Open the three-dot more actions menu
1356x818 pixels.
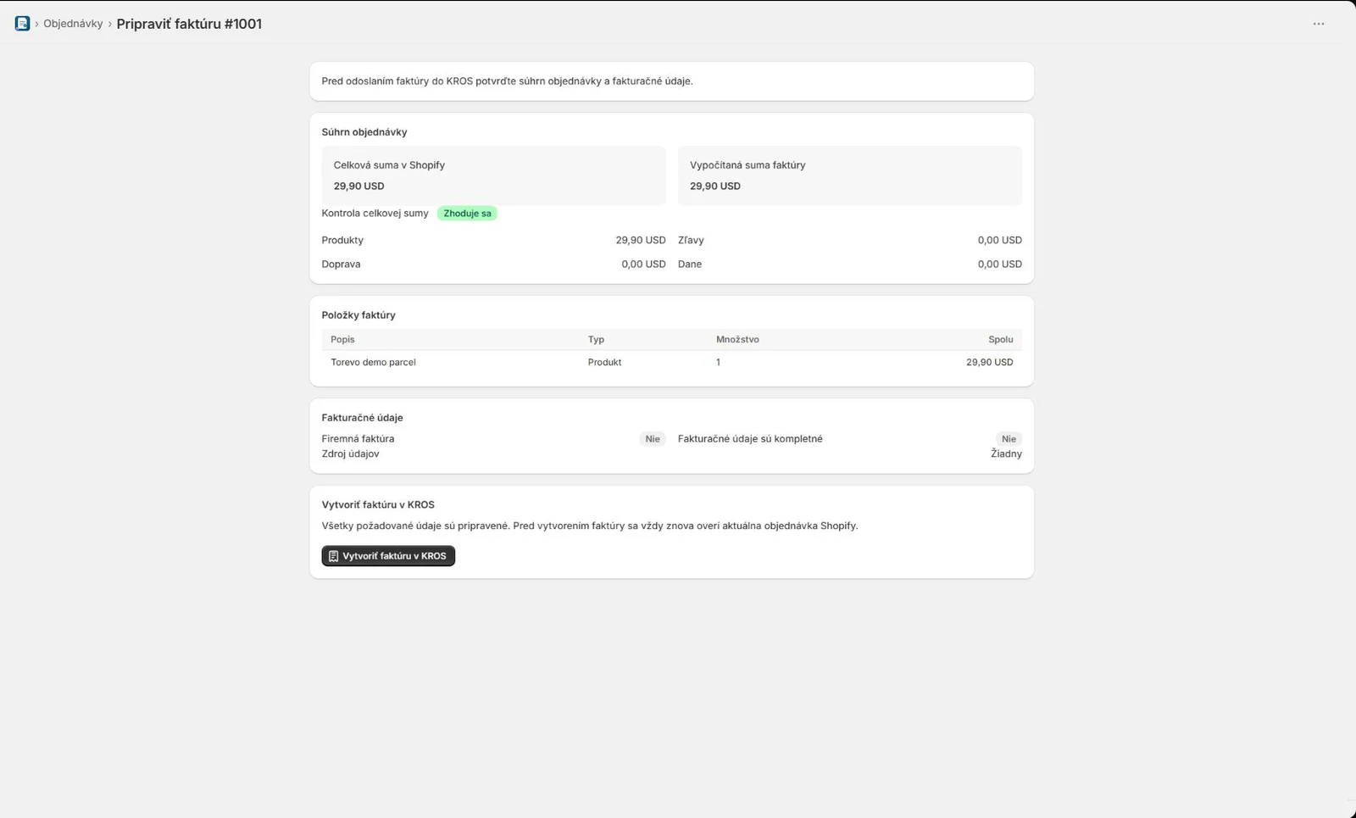(1318, 24)
